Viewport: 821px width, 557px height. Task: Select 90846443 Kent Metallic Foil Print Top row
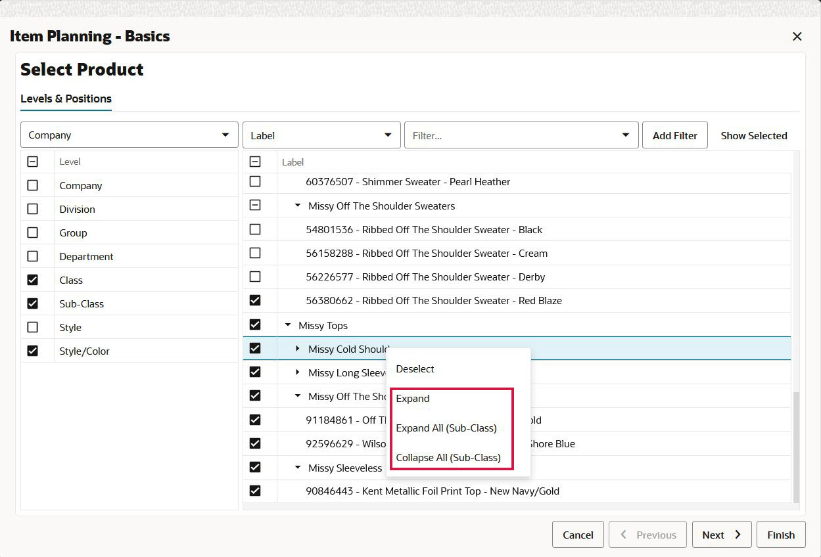517,491
